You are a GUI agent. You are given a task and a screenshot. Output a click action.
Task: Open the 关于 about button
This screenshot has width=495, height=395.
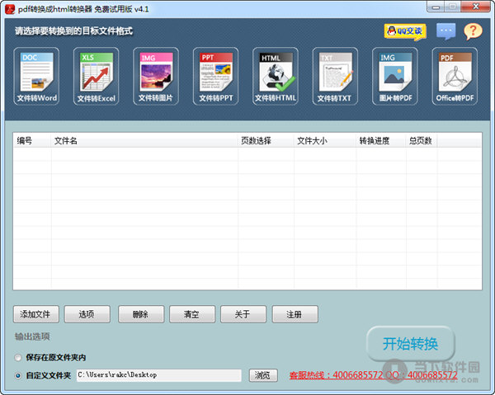[243, 314]
